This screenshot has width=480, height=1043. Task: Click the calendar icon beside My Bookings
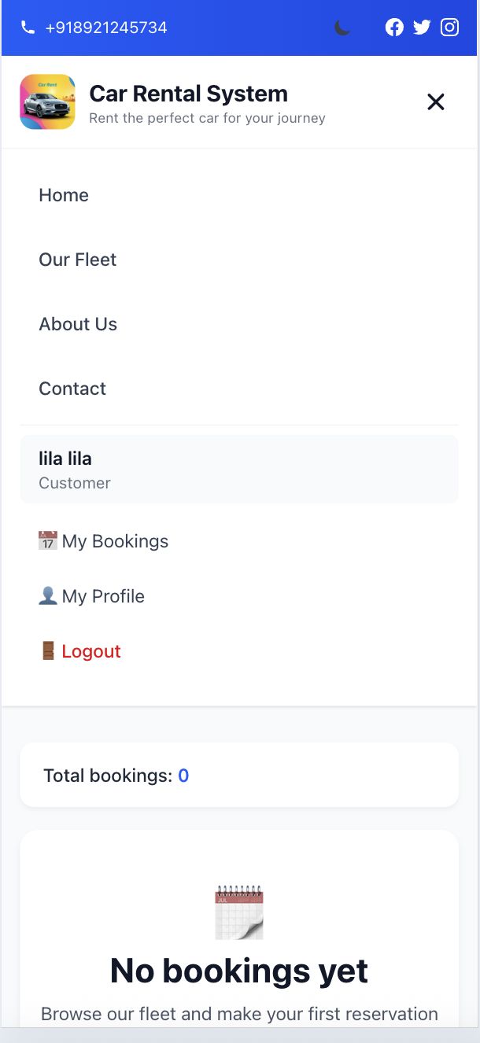tap(48, 541)
